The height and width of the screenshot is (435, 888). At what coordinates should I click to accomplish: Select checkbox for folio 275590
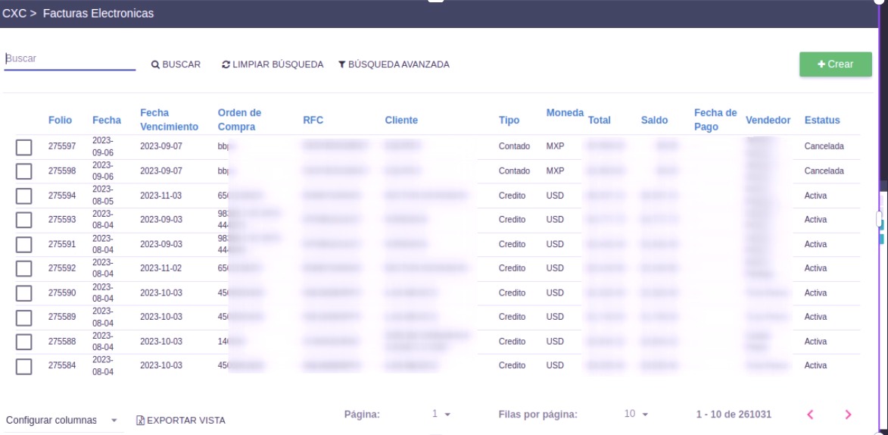point(23,294)
